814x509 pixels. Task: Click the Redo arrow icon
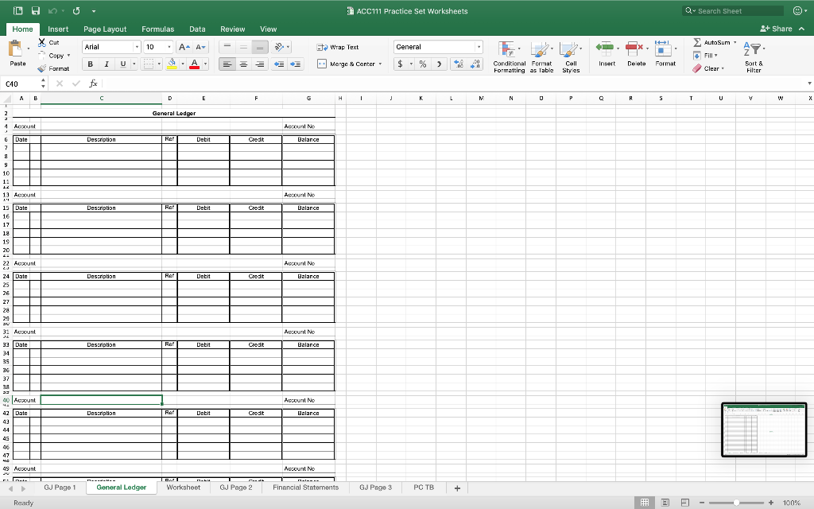point(76,11)
